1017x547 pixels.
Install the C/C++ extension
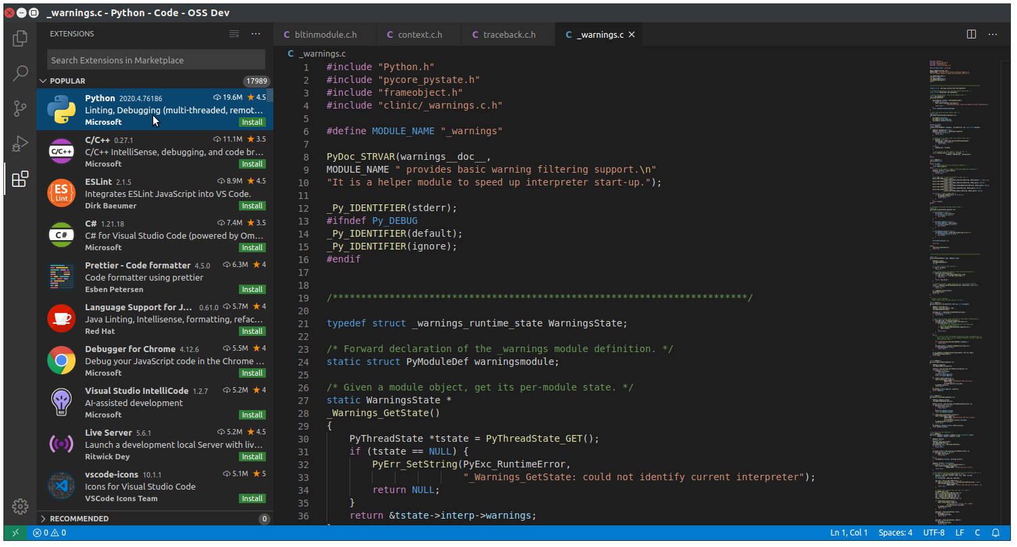[x=252, y=164]
